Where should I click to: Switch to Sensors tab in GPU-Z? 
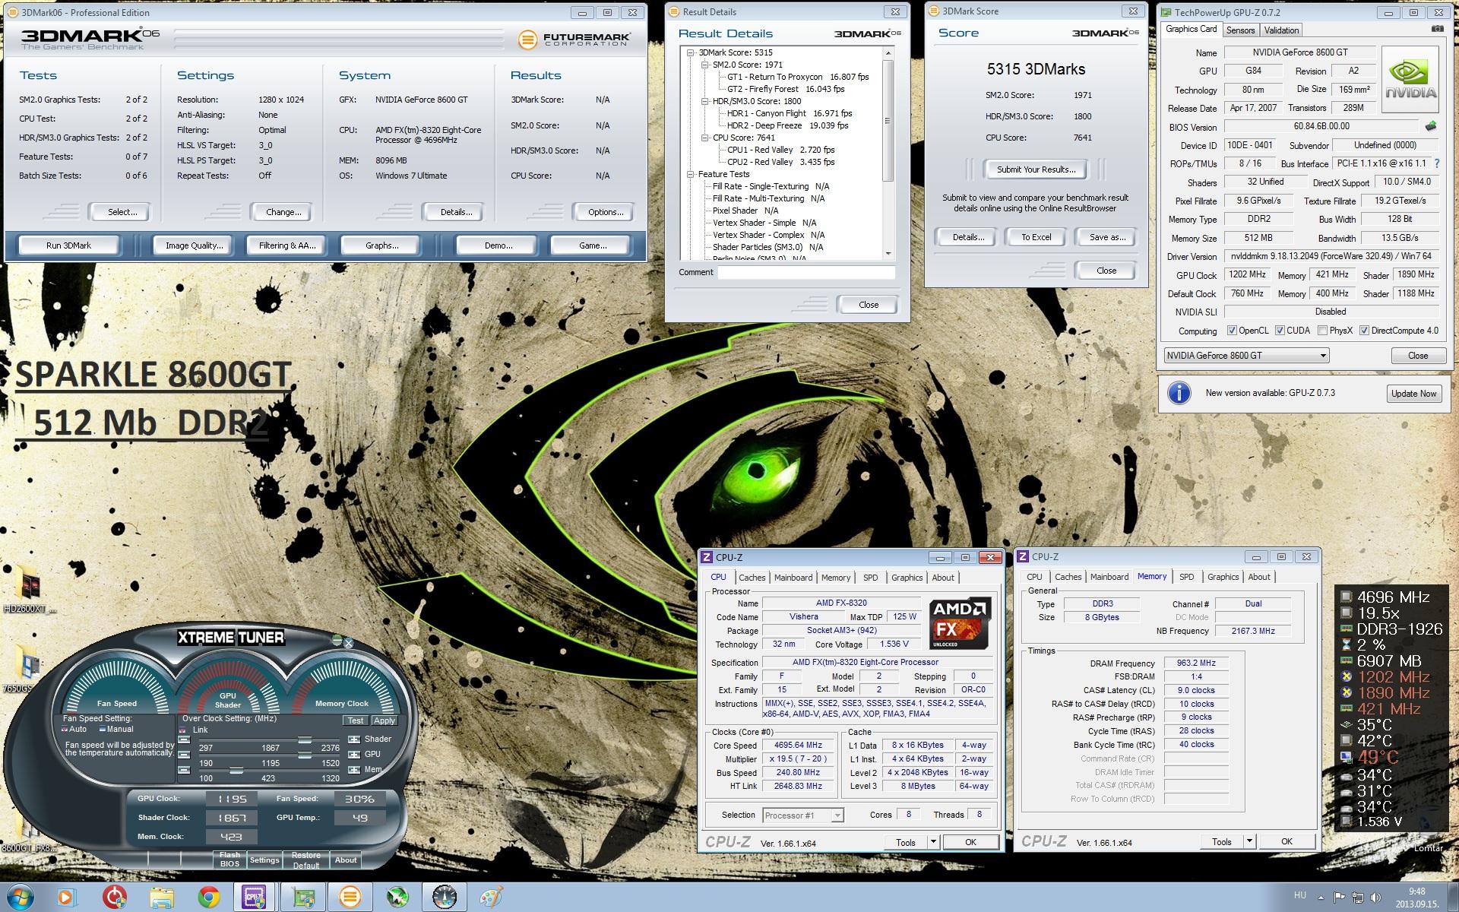(x=1240, y=30)
